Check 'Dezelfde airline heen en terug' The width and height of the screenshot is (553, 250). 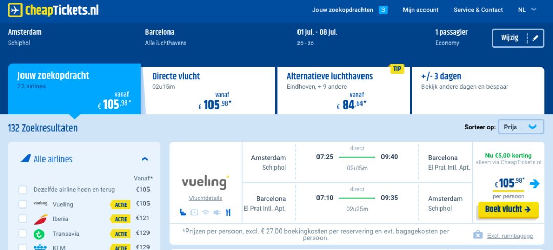tap(23, 190)
